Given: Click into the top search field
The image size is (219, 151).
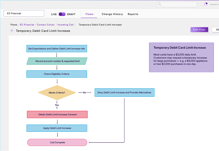Looking at the screenshot, I should pos(177,4).
